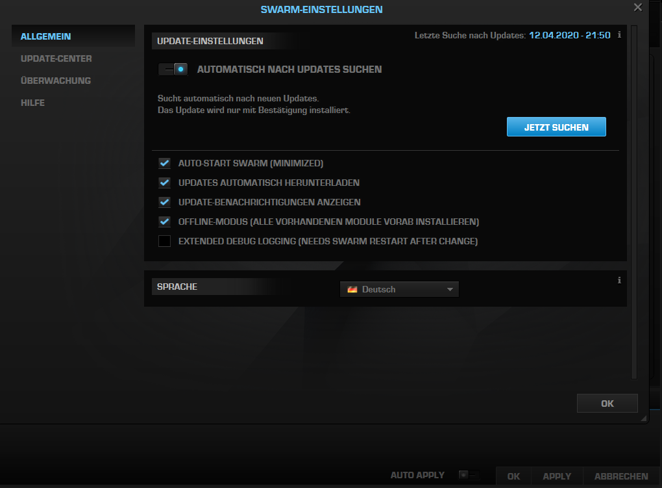
Task: Click the Apply button
Action: (557, 476)
